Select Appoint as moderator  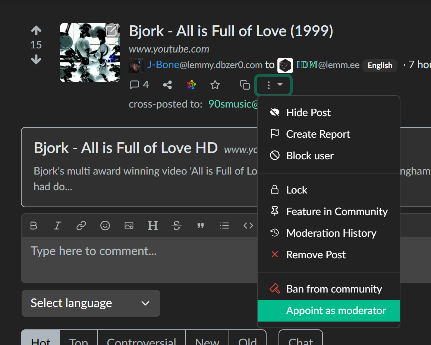[x=328, y=311]
